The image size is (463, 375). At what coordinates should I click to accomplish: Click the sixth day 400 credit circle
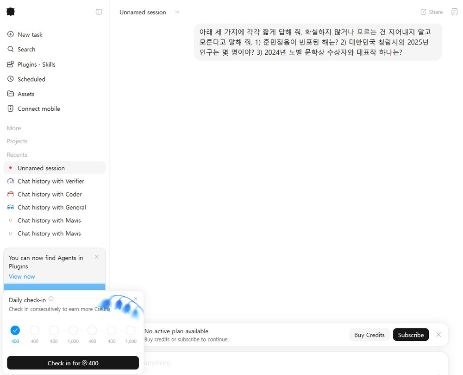coord(111,330)
